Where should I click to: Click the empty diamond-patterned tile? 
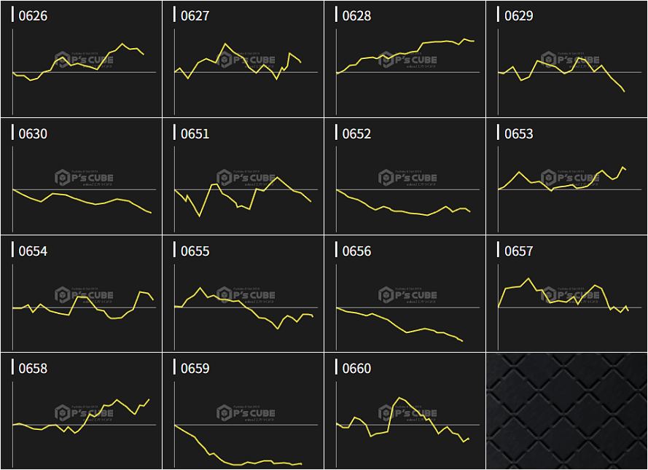coord(566,412)
